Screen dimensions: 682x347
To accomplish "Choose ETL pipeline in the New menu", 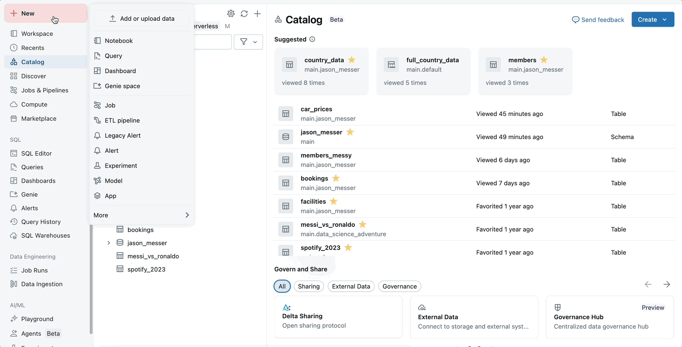I will (x=122, y=120).
